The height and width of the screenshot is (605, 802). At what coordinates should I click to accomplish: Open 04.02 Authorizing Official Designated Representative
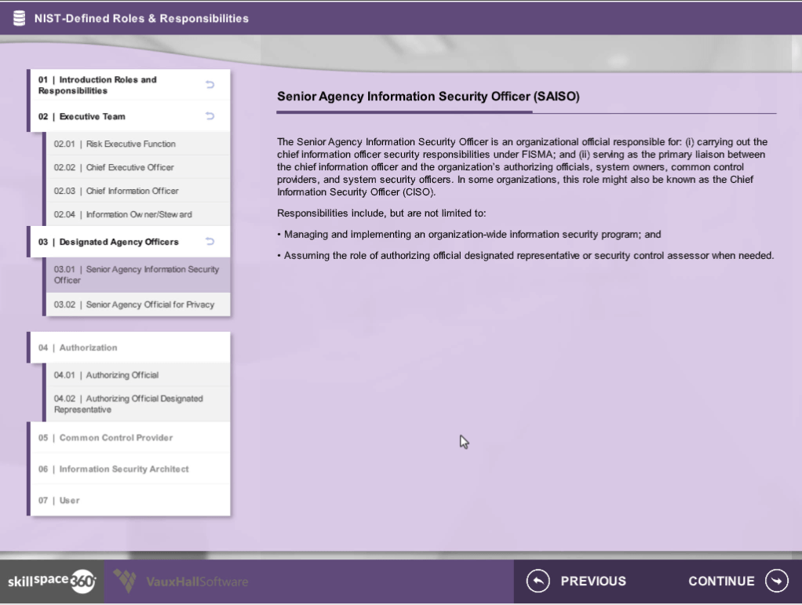[128, 404]
